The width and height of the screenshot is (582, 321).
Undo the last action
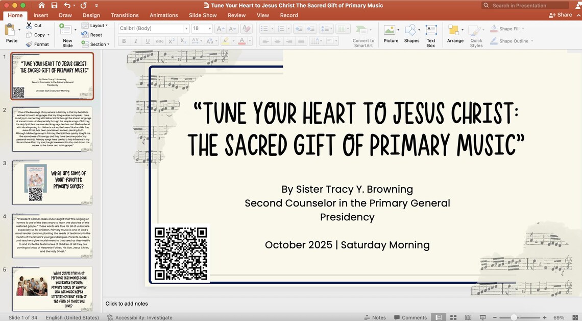coord(67,5)
